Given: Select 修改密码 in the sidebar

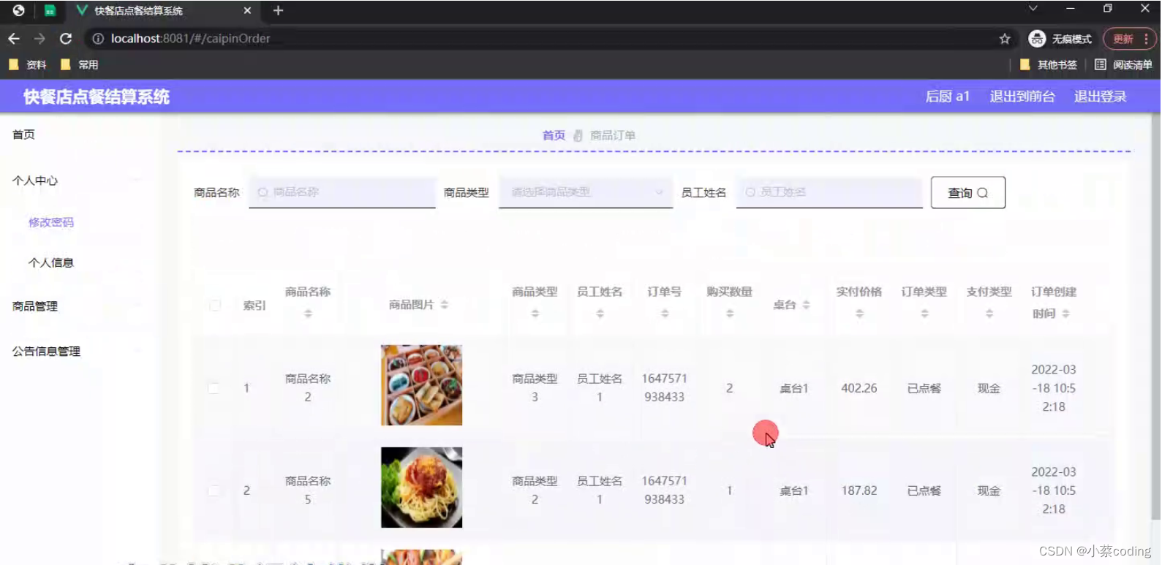Looking at the screenshot, I should (x=51, y=222).
